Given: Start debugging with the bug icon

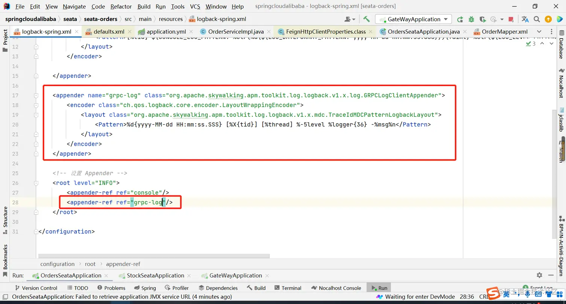Looking at the screenshot, I should (x=471, y=19).
